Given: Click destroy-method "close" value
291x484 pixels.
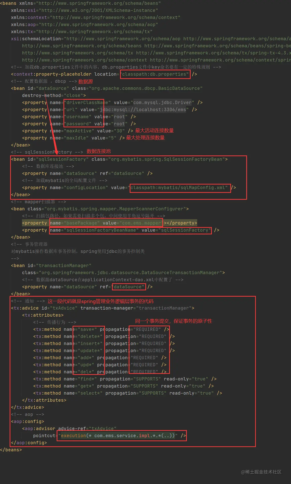Looking at the screenshot, I should point(73,95).
